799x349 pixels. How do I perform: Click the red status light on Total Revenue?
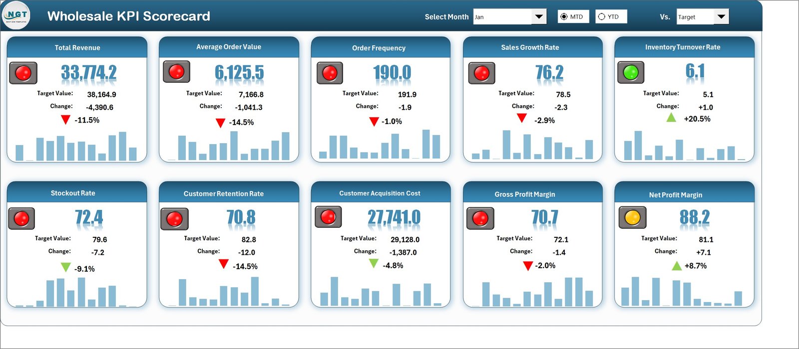point(23,73)
